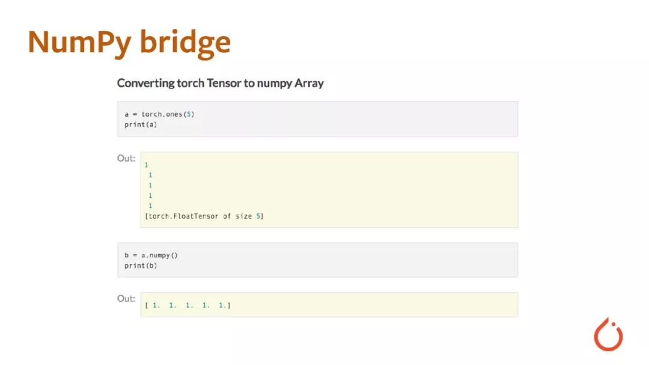Click the b = a.numpy() code line
Screen dimensions: 649x365
tap(151, 255)
